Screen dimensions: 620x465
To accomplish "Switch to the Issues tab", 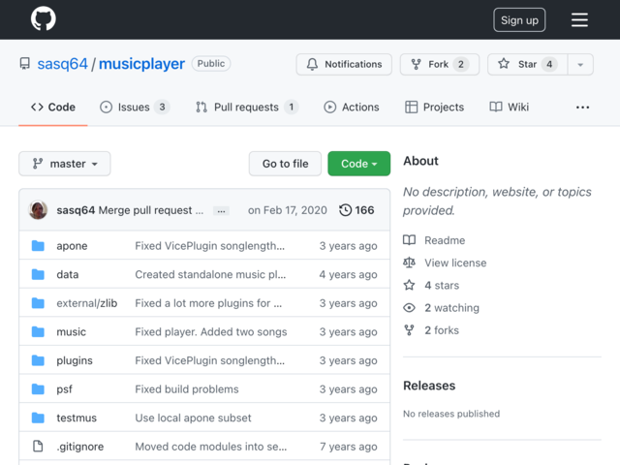I will 135,108.
